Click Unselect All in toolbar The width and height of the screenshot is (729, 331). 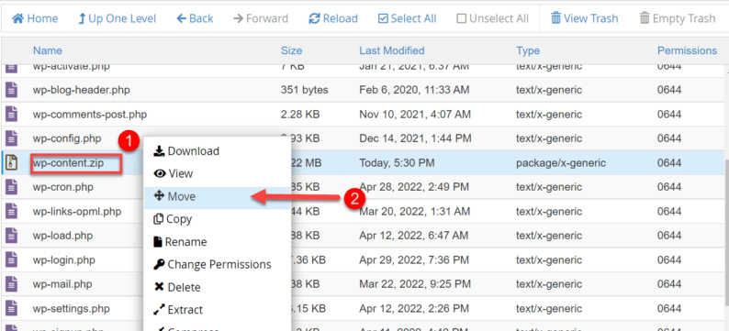coord(493,18)
